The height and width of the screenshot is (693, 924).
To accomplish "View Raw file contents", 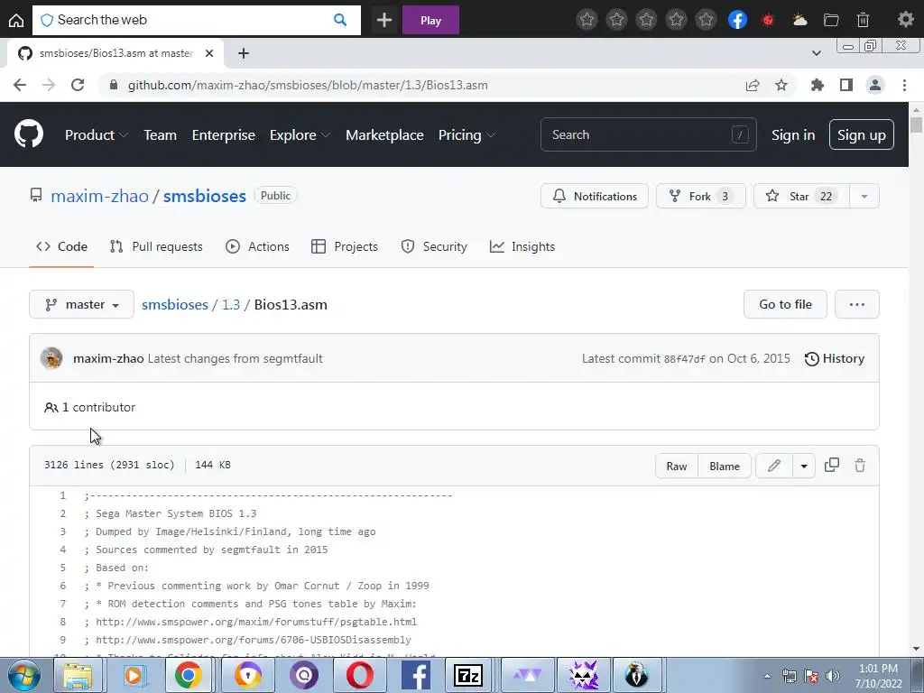I will 677,467.
